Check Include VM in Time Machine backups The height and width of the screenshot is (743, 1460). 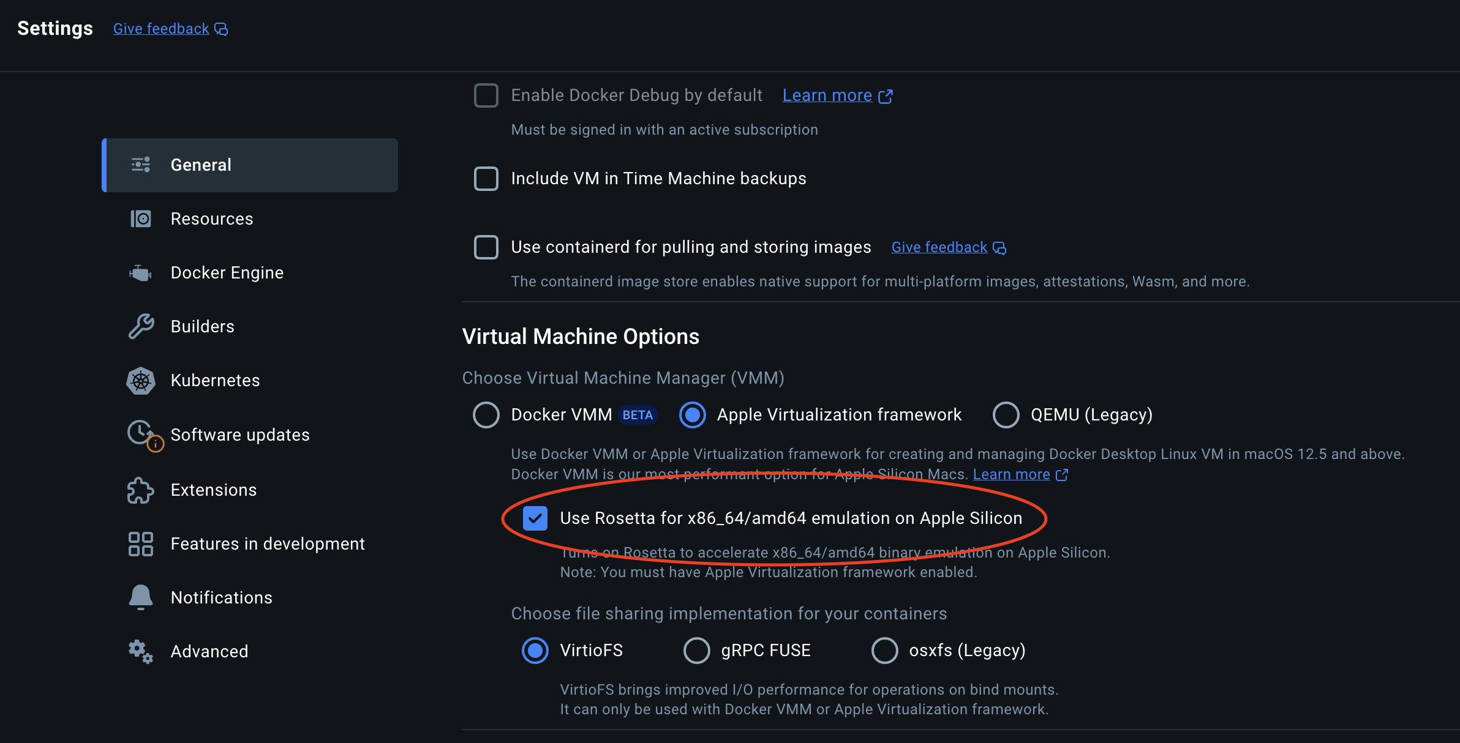pos(486,179)
